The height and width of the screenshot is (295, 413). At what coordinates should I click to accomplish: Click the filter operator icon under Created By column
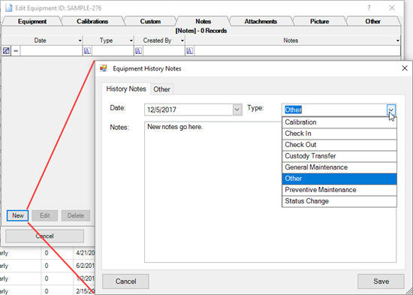coord(138,50)
